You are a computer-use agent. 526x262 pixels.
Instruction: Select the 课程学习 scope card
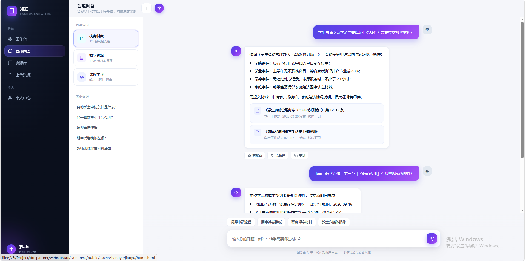tap(106, 77)
